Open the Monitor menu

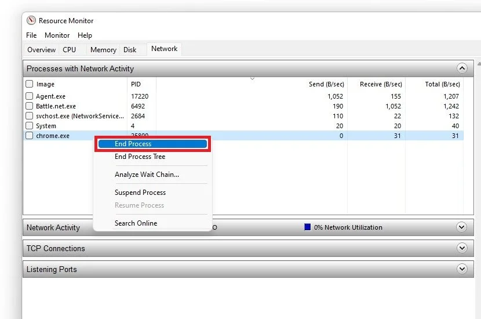coord(57,35)
